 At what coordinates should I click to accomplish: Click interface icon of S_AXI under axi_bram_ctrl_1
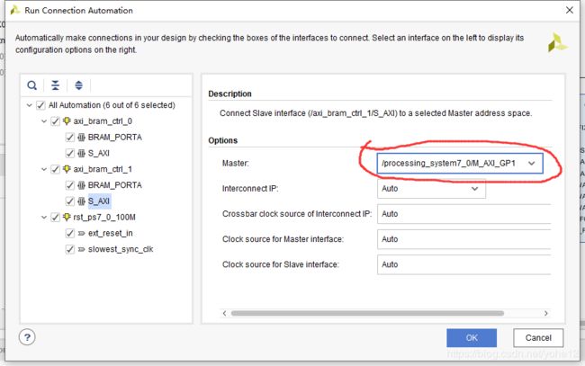click(81, 201)
